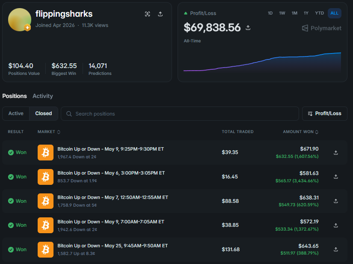Share the May 9, 9:25PM Bitcoin position

pyautogui.click(x=335, y=153)
